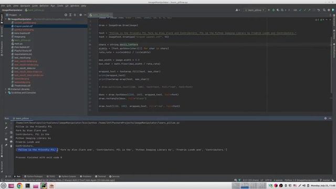
Task: Open the system menu button in the taskbar
Action: pyautogui.click(x=4, y=186)
